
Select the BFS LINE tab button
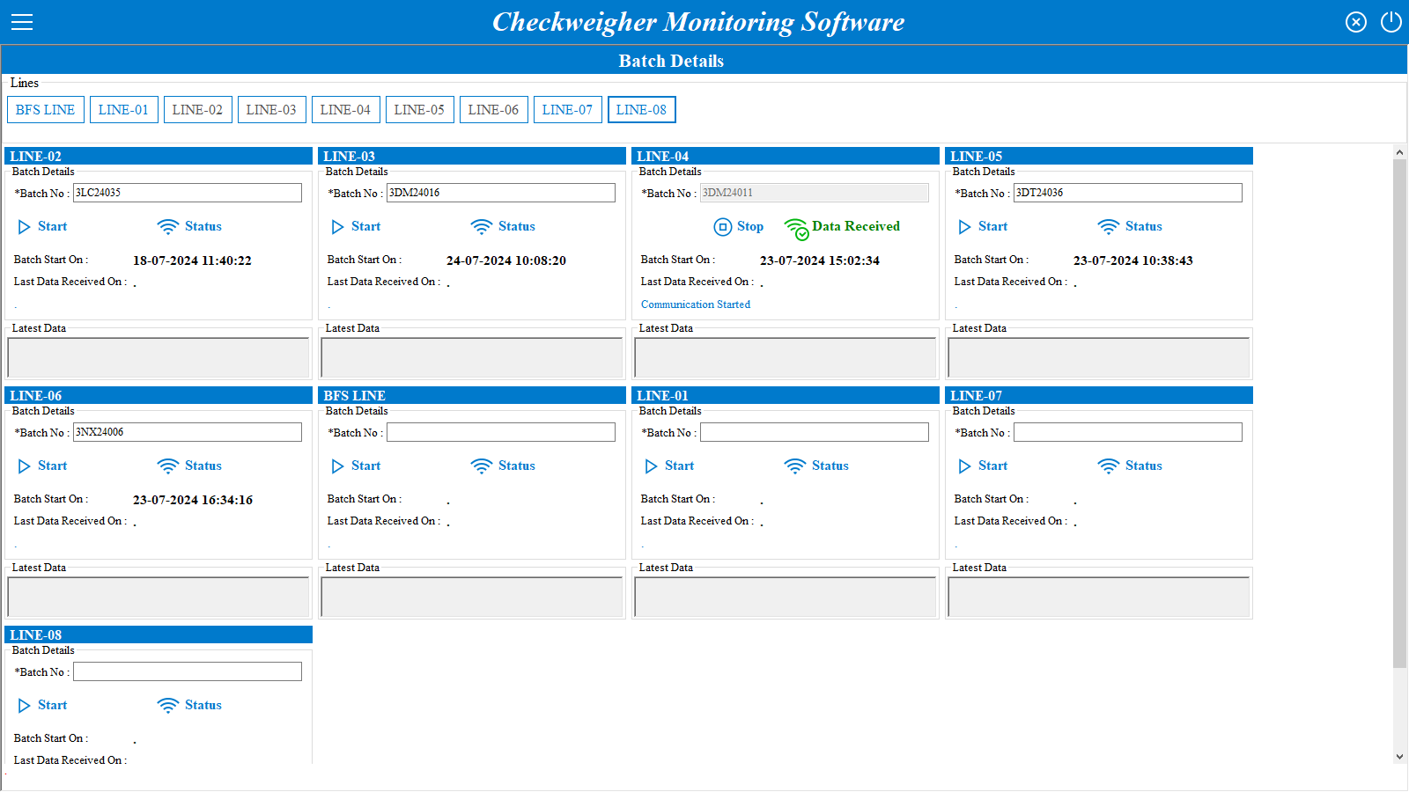coord(46,110)
